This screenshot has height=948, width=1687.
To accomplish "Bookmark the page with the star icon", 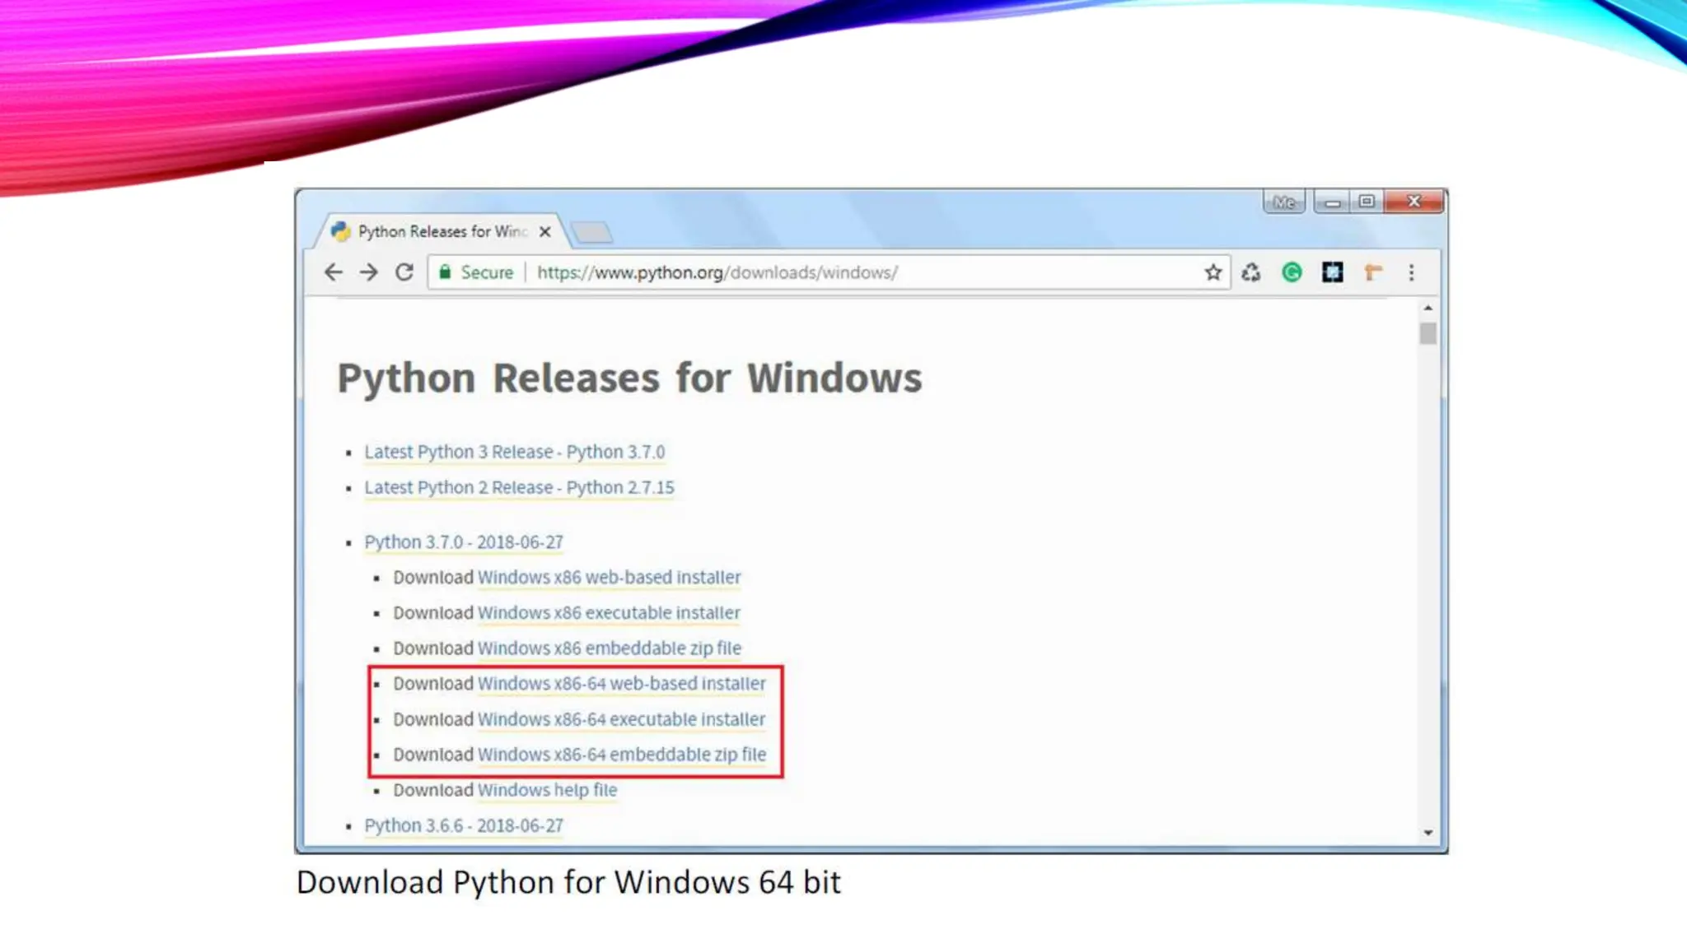I will click(1213, 272).
